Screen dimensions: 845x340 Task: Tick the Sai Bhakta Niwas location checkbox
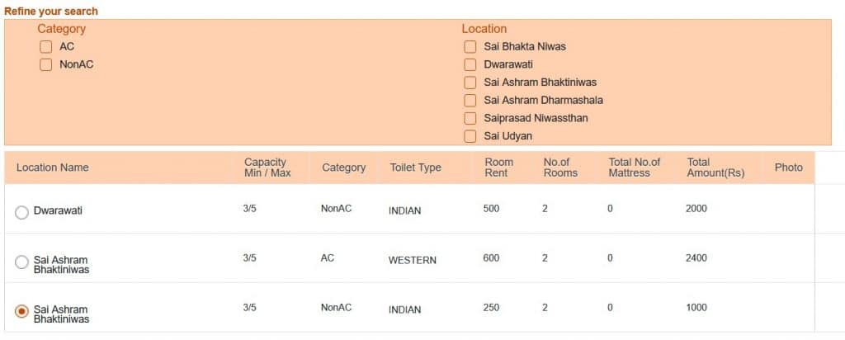tap(470, 47)
